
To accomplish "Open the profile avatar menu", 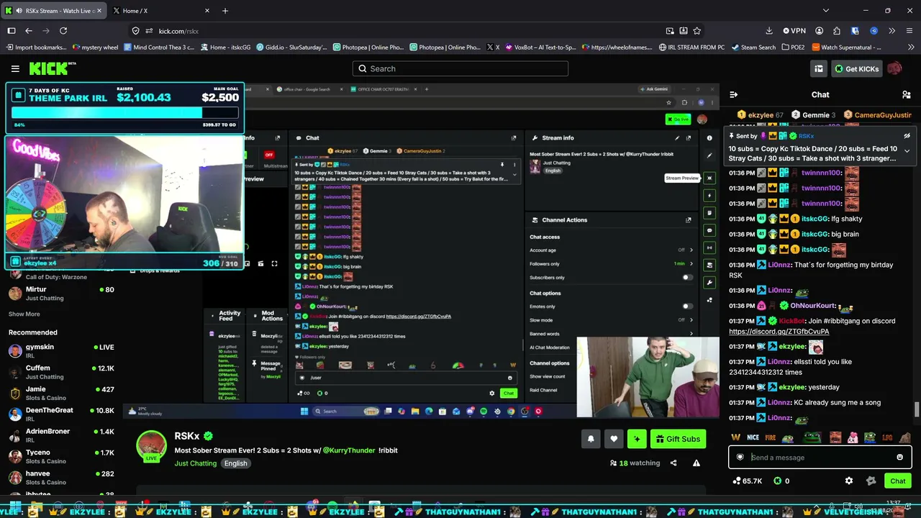I will click(894, 68).
